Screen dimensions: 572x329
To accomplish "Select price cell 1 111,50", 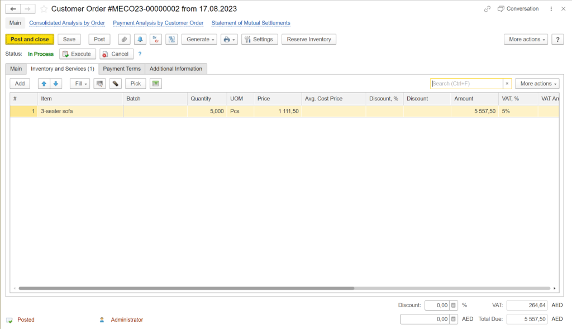I will 278,111.
